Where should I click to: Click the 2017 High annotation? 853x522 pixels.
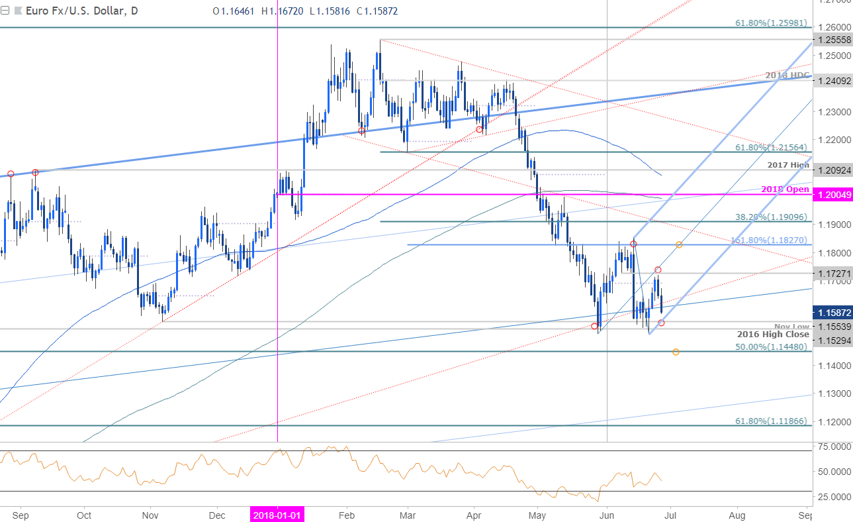tap(789, 164)
